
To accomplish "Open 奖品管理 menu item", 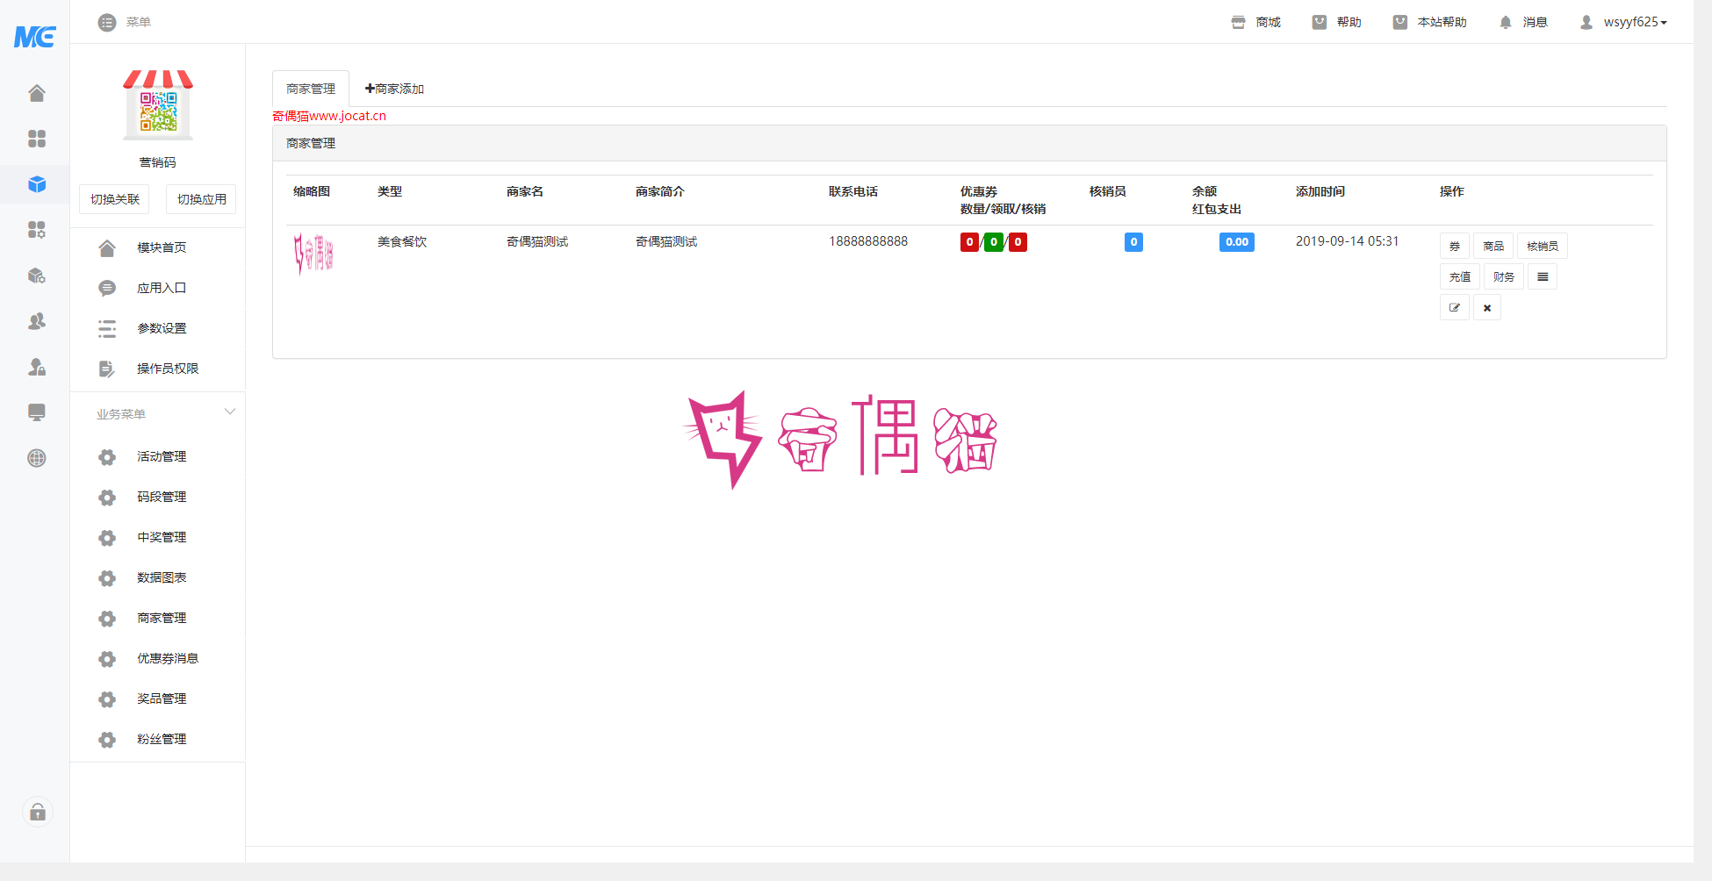I will click(162, 698).
